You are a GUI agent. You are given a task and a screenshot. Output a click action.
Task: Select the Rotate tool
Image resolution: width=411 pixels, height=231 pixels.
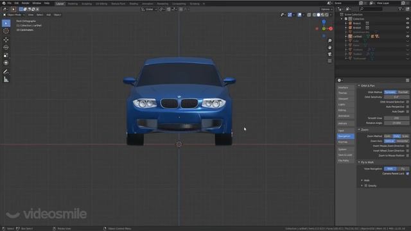coord(6,47)
